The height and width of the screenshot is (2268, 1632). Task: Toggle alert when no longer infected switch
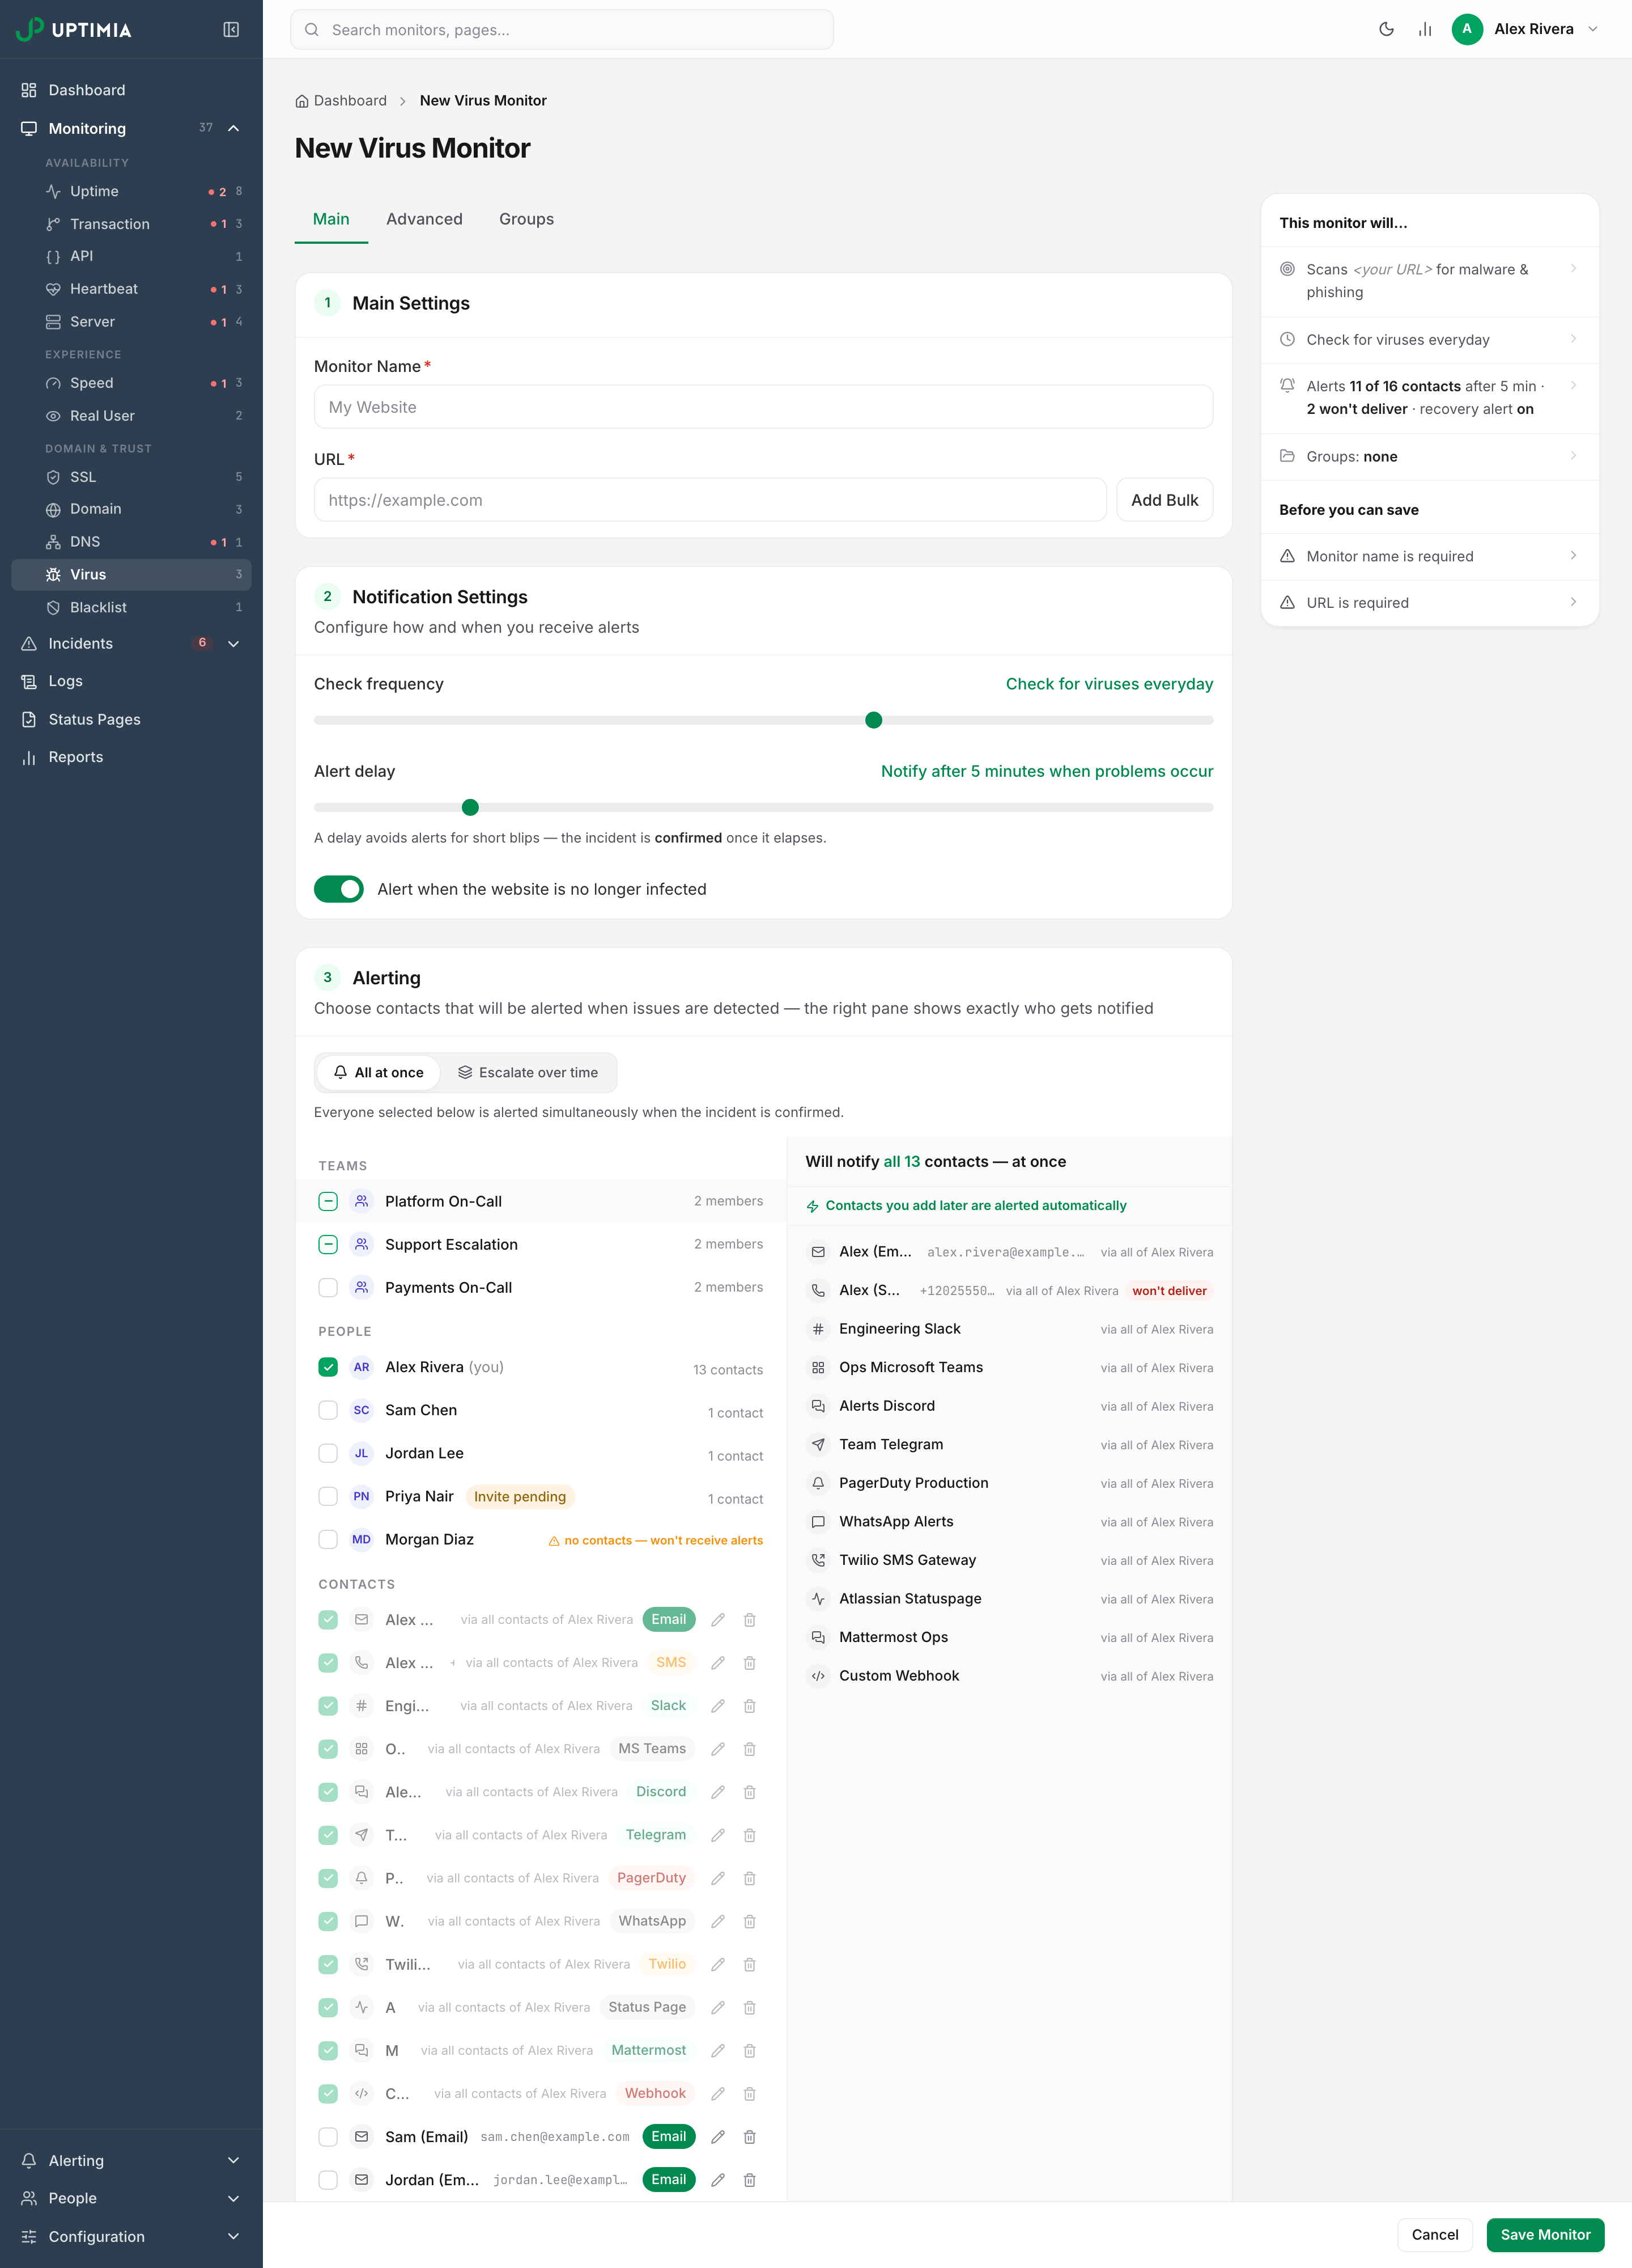click(339, 889)
